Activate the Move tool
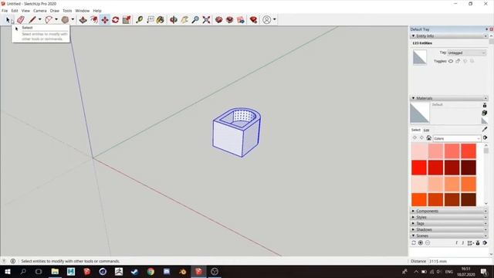494x278 pixels. [x=105, y=20]
